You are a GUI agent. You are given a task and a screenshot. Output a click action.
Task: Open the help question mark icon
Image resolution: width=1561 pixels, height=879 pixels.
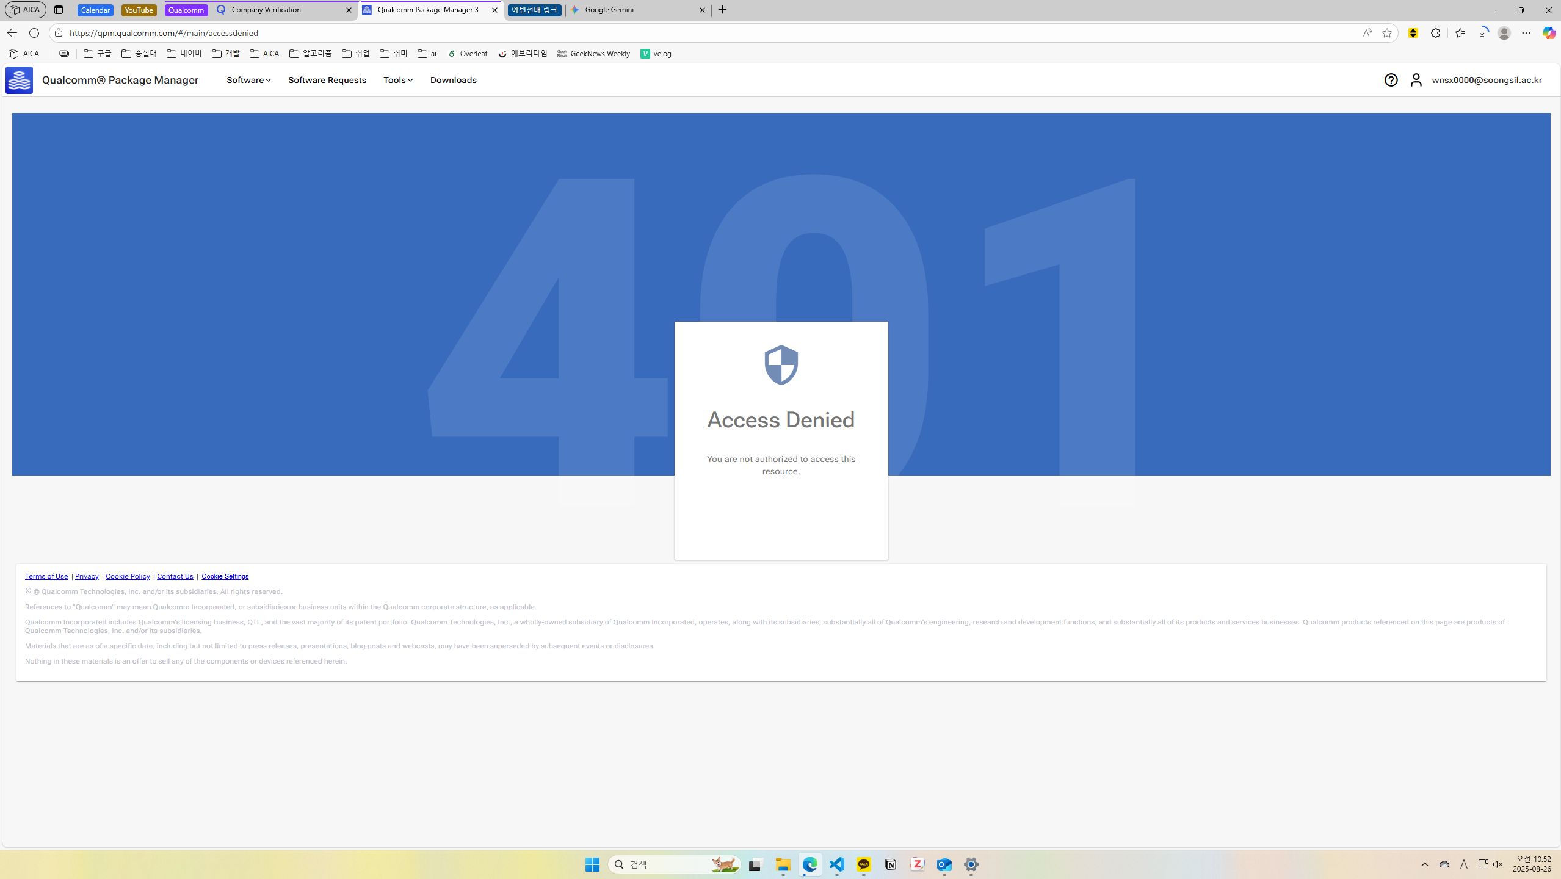[1391, 80]
